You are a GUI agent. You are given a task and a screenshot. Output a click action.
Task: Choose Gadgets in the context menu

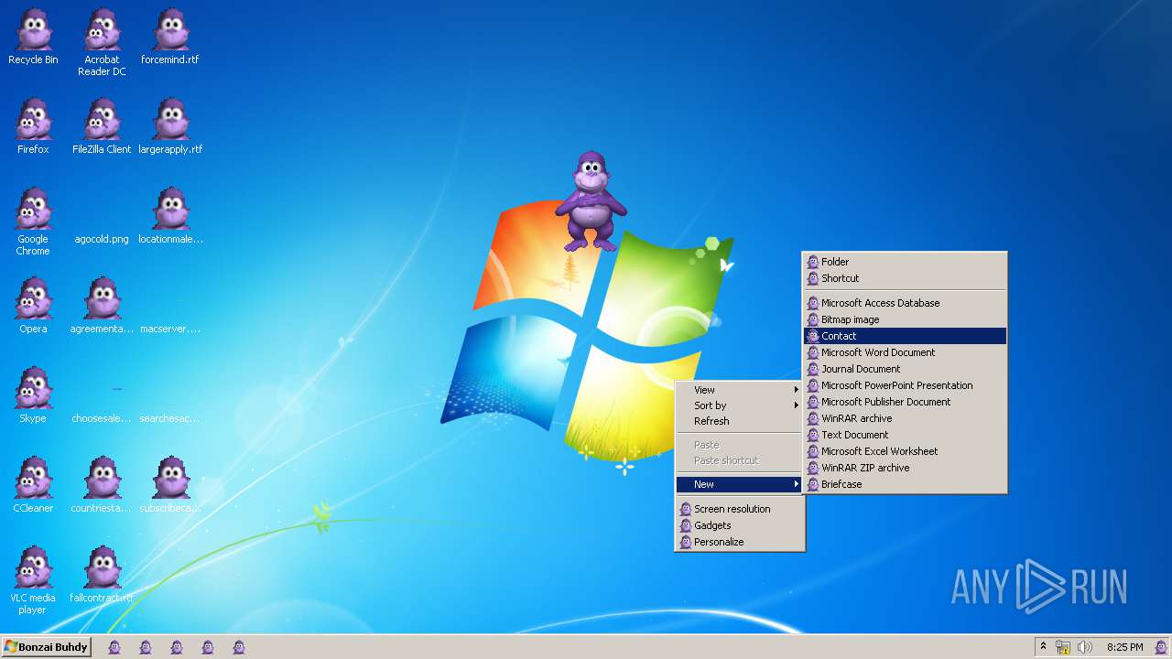(740, 525)
